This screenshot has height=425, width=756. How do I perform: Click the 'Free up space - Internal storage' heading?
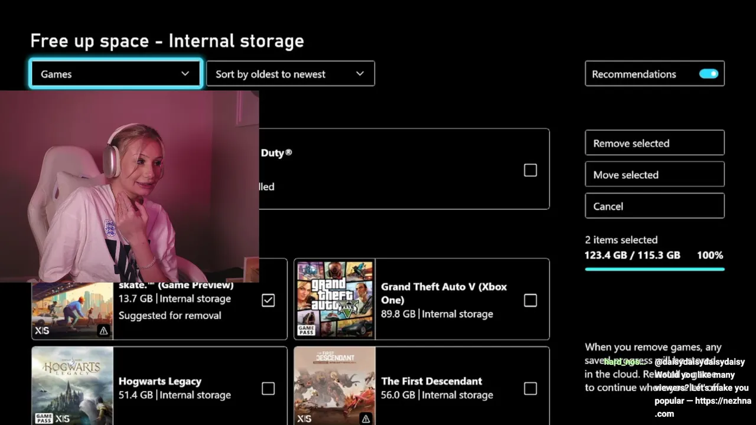(x=167, y=41)
